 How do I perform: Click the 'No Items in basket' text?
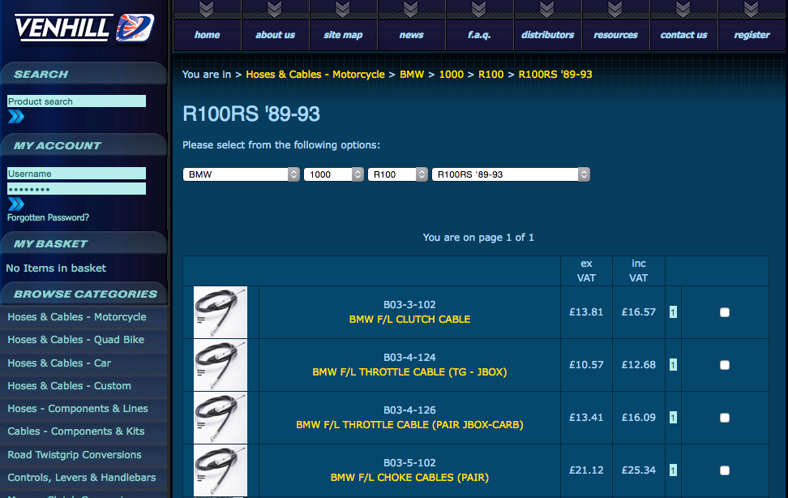point(56,268)
